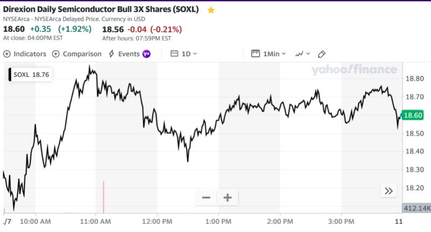Click the yellow watchlist star icon
The image size is (431, 232).
click(x=211, y=10)
